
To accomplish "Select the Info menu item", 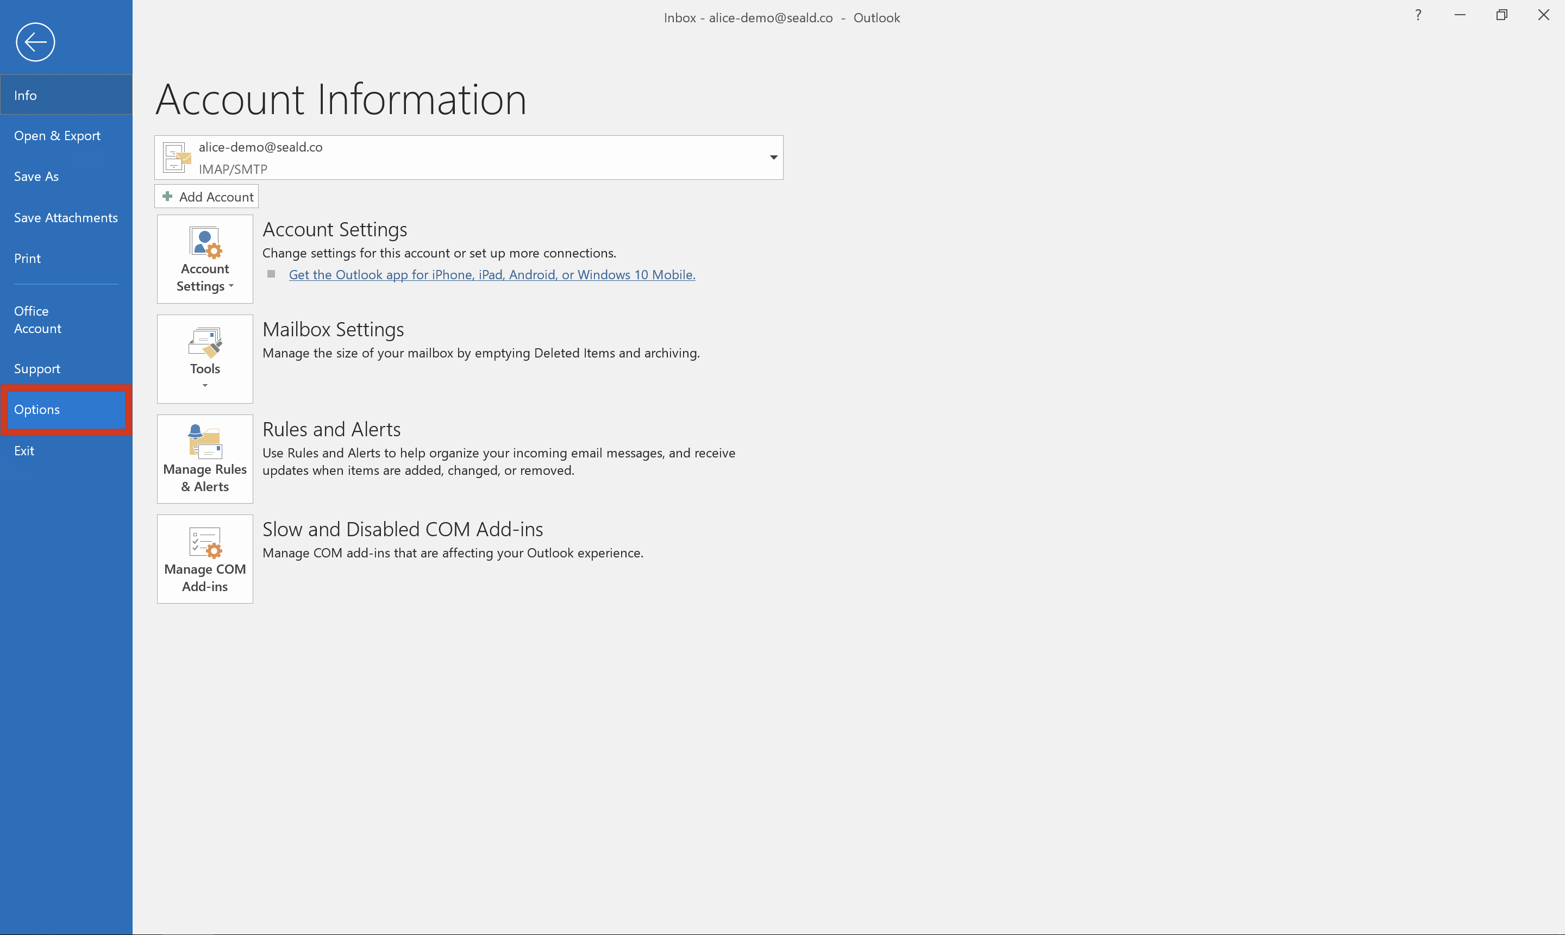I will point(66,95).
